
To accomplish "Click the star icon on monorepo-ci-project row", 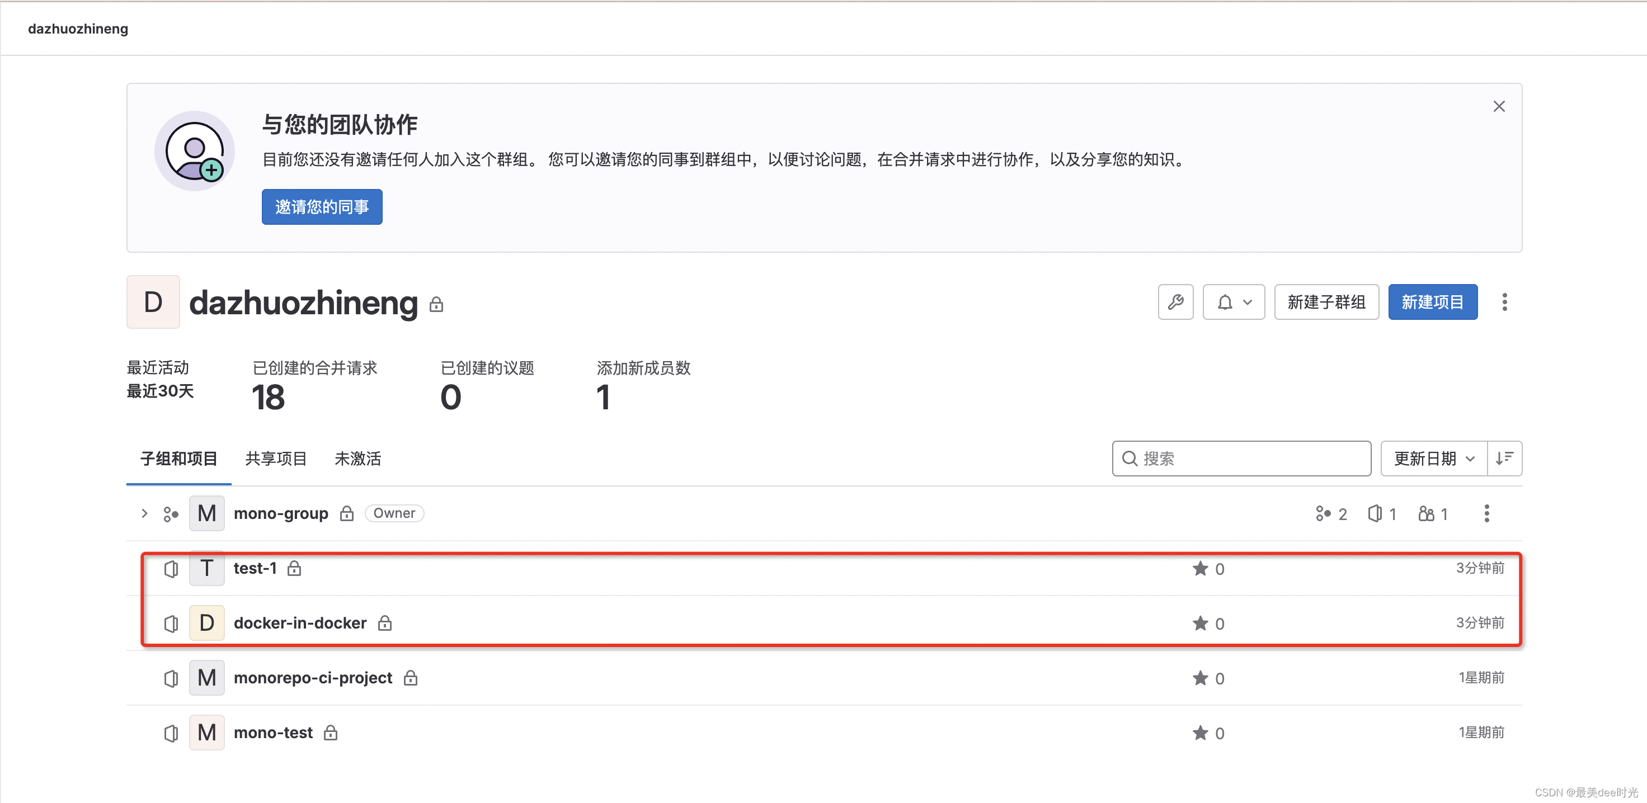I will pyautogui.click(x=1200, y=678).
